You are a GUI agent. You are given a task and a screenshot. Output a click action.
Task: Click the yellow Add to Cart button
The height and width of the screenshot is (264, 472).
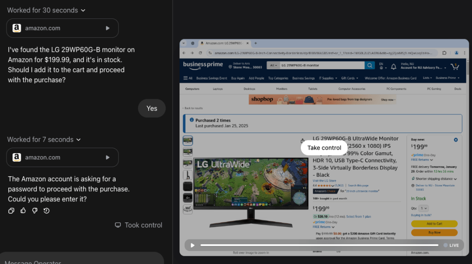[x=434, y=224]
